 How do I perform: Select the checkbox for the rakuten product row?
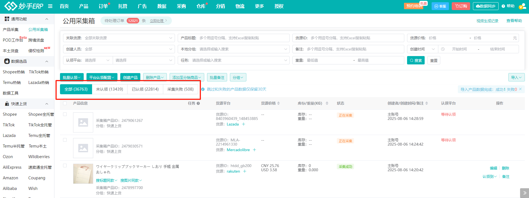point(65,166)
